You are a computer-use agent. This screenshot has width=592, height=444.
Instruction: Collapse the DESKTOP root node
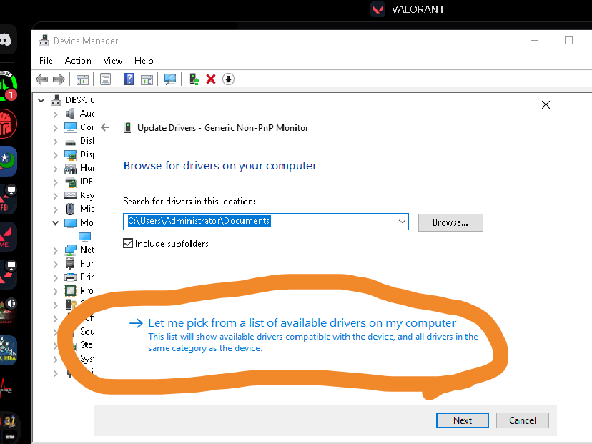pos(41,100)
